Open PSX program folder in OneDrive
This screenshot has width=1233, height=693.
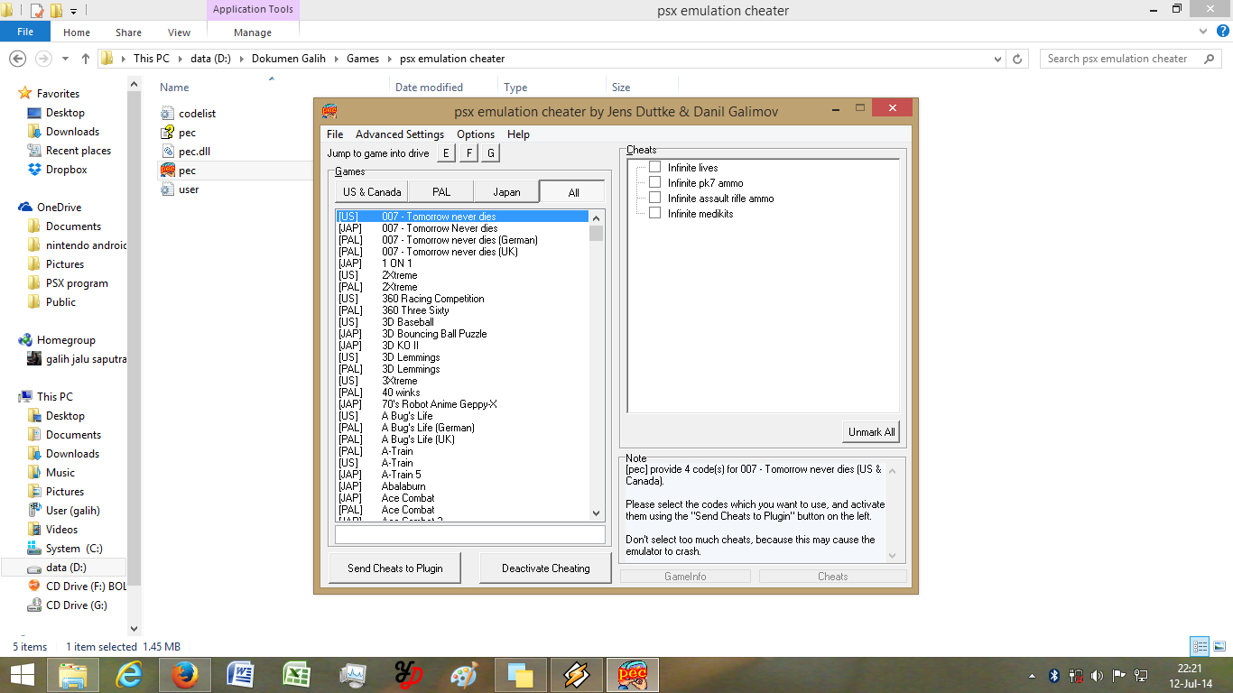point(77,283)
